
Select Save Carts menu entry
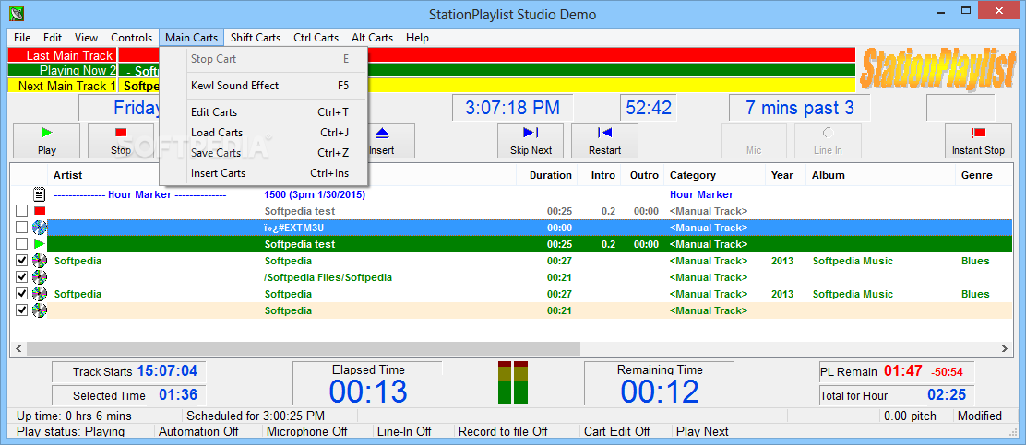coord(264,153)
